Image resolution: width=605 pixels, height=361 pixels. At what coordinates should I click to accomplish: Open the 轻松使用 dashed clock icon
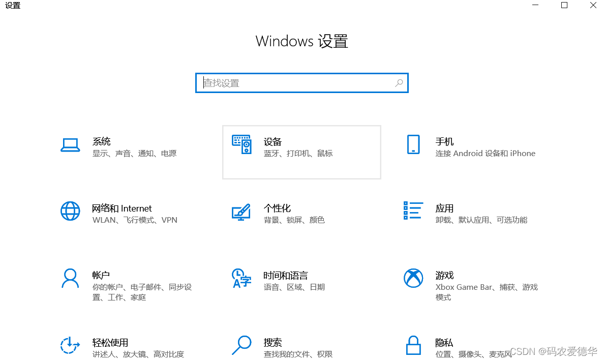[70, 345]
